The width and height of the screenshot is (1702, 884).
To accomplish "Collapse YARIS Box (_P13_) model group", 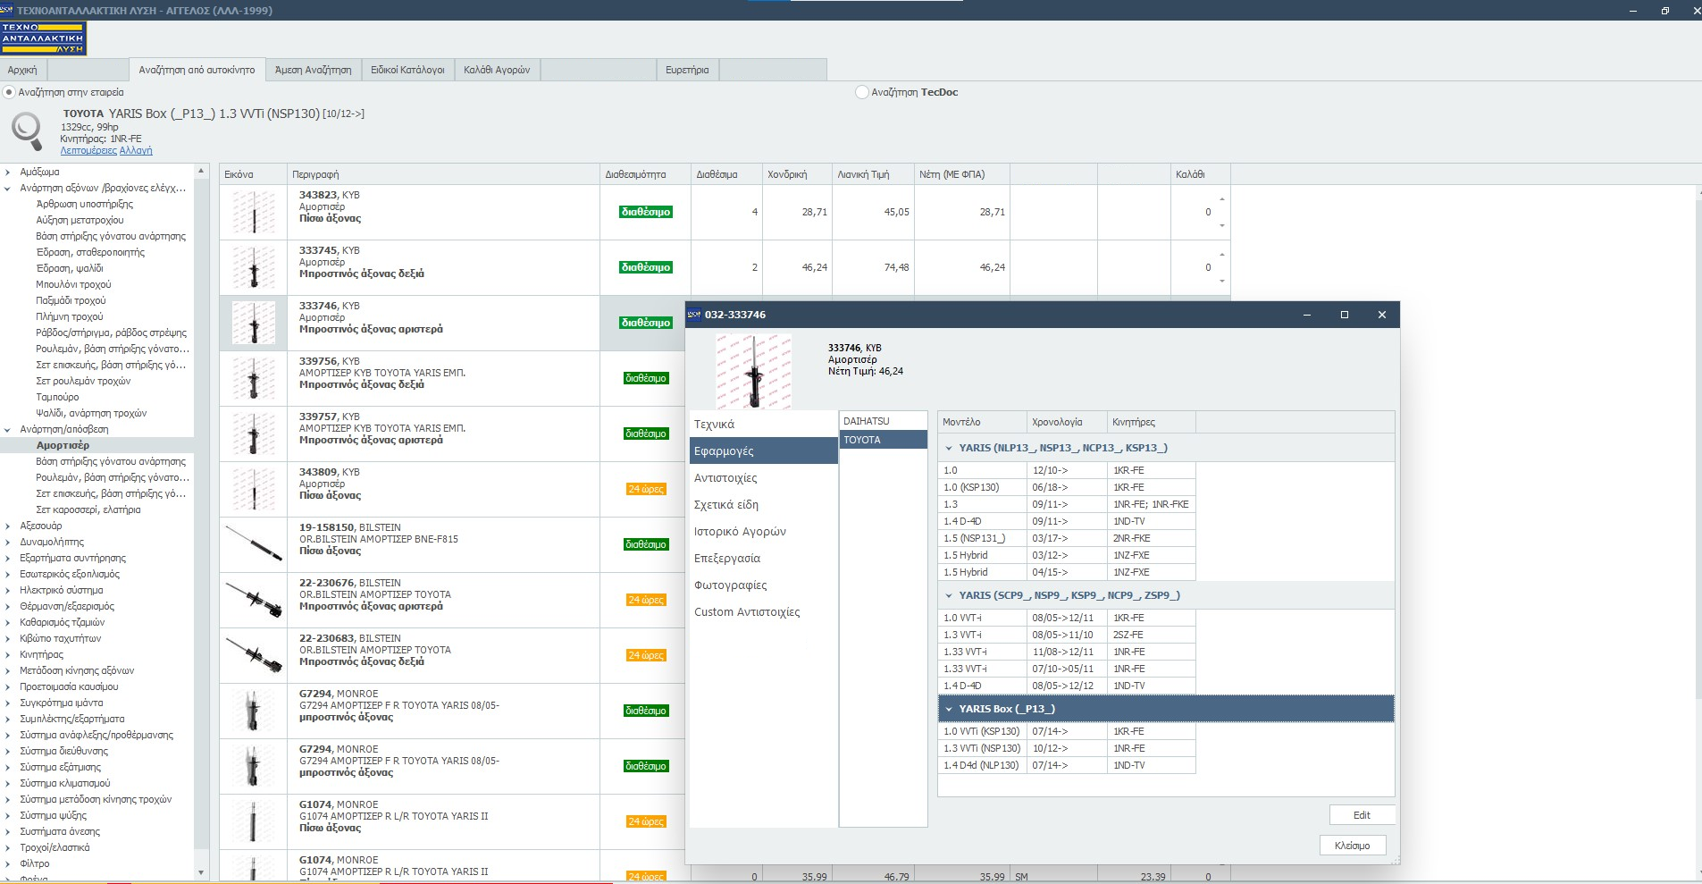I will 949,709.
